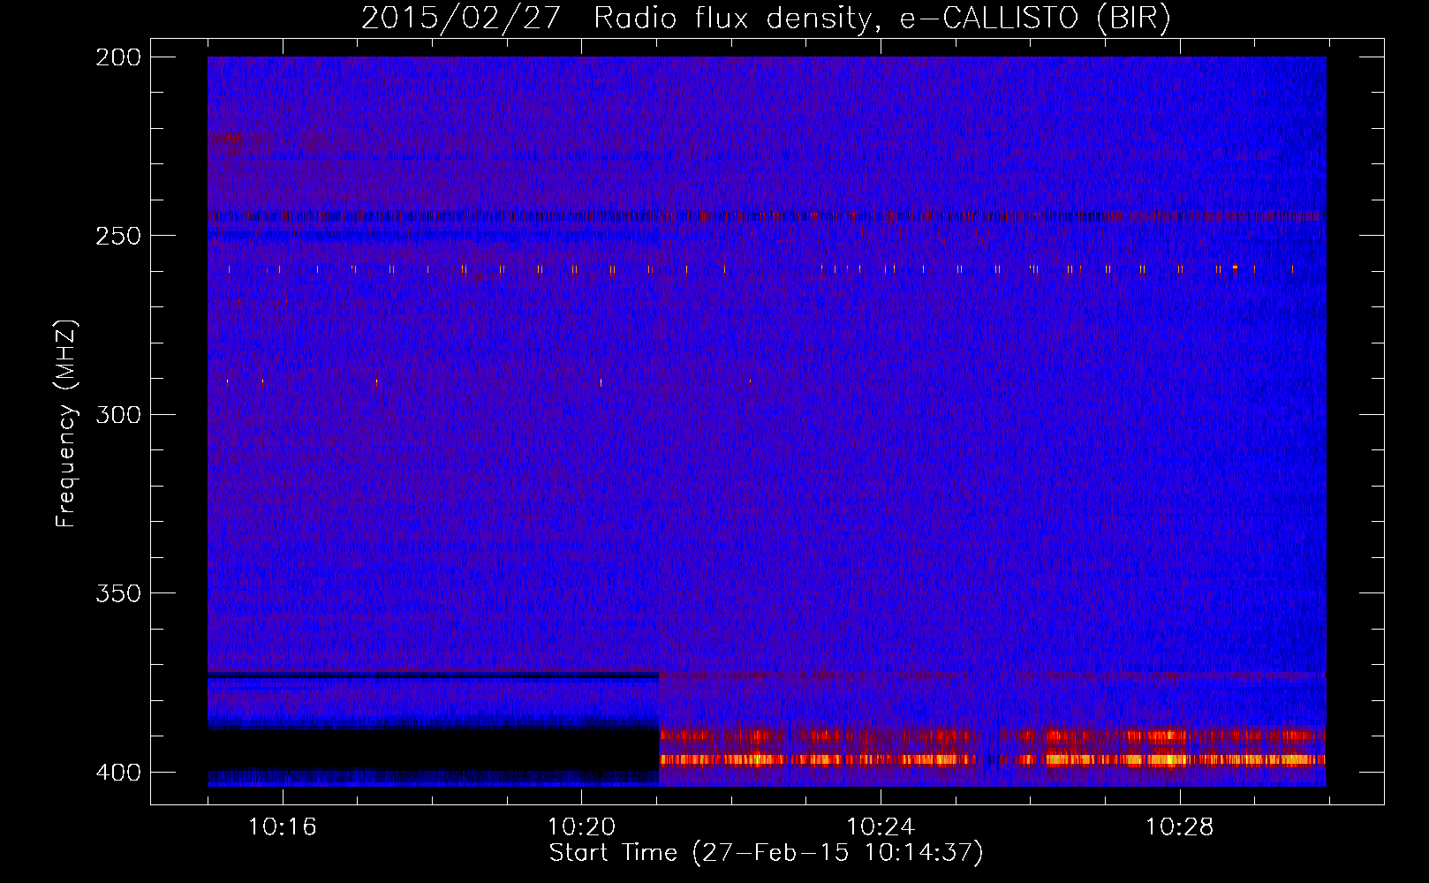Select the 'Frequency (MHZ)' axis label
Screen dimensions: 1429x883
coord(66,424)
